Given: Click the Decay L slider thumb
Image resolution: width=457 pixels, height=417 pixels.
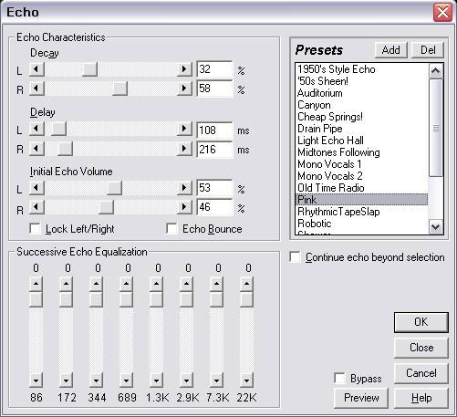Looking at the screenshot, I should tap(90, 69).
